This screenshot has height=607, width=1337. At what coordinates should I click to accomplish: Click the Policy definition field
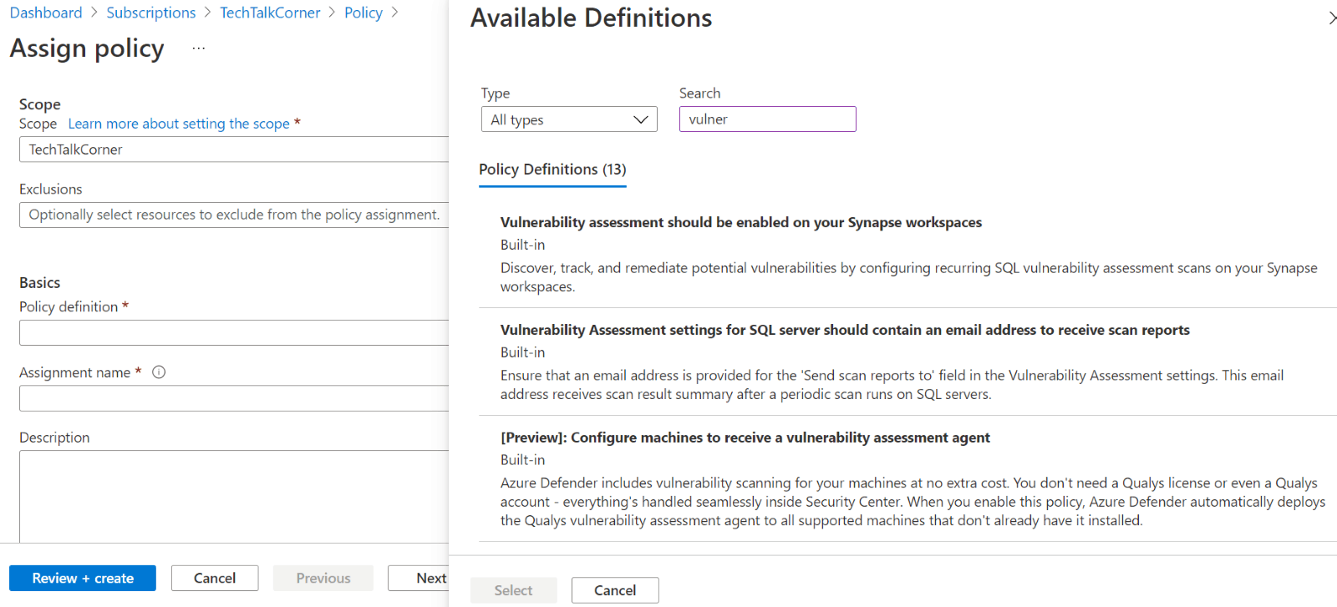(234, 332)
